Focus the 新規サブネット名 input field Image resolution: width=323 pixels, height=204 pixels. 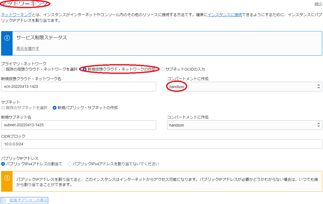coord(79,125)
